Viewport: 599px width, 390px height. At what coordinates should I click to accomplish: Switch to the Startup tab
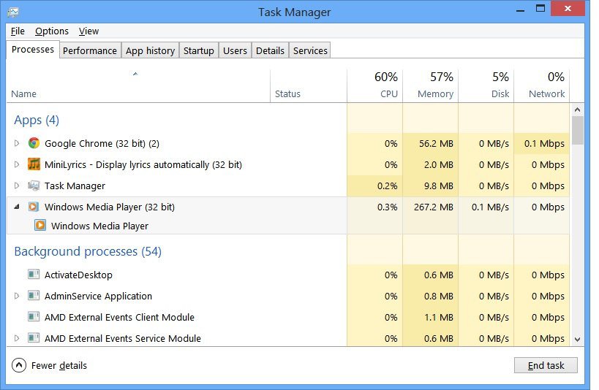[x=199, y=50]
